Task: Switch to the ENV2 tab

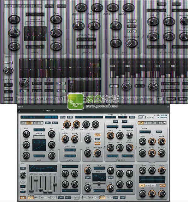Action: [x=36, y=198]
